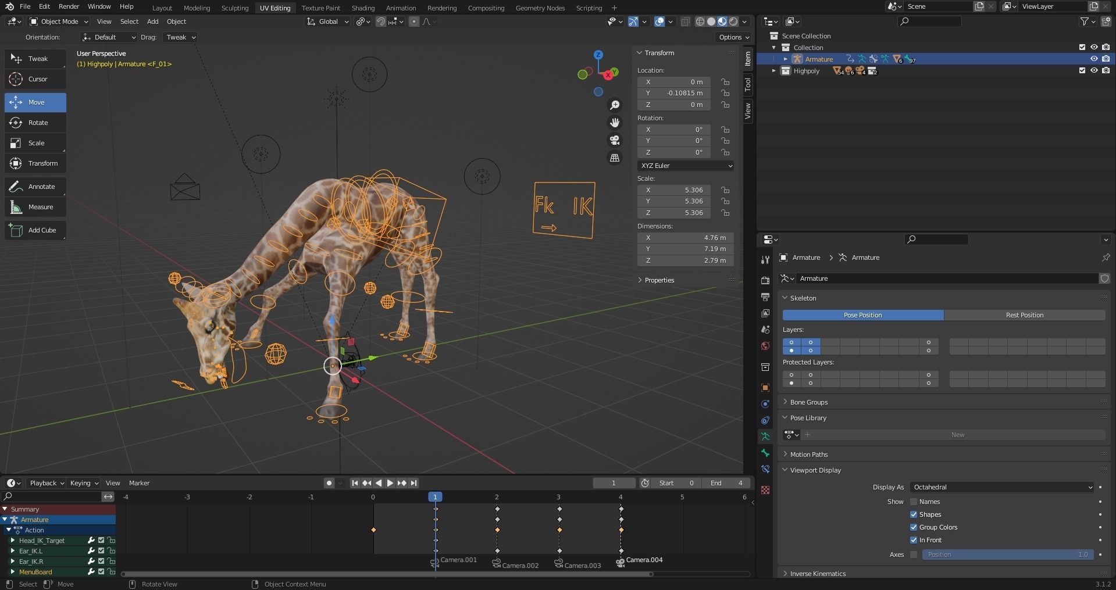Select the Transform tool

tap(35, 163)
